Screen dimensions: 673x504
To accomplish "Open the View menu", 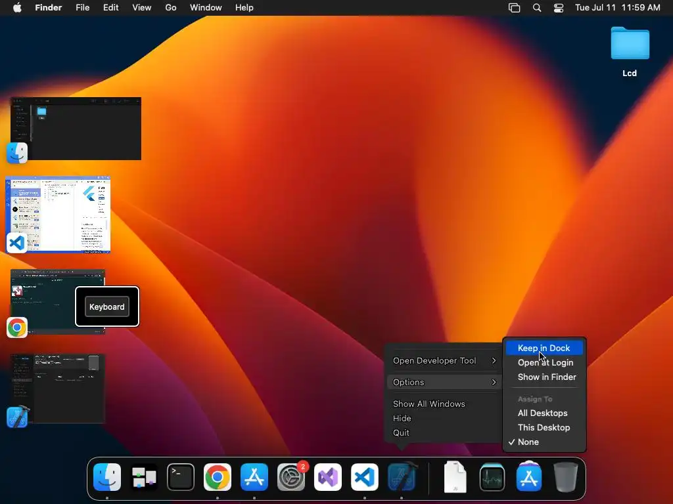I will click(x=142, y=8).
